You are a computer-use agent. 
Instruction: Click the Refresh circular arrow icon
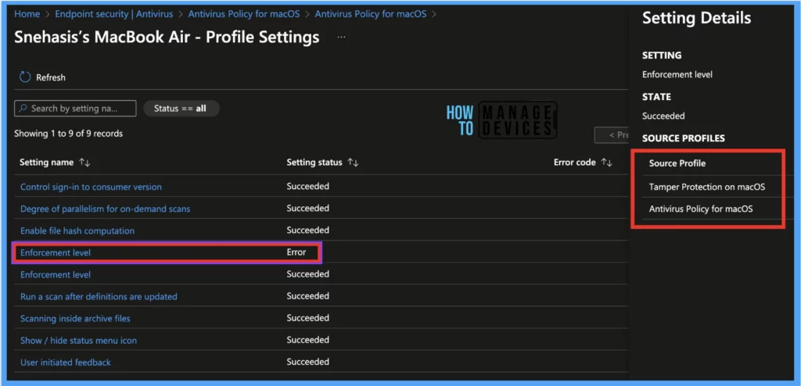tap(25, 77)
